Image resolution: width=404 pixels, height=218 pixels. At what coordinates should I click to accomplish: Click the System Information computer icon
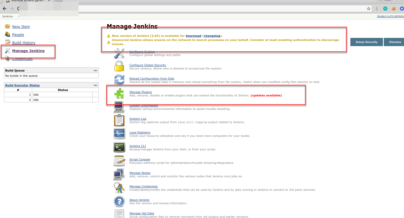click(119, 107)
